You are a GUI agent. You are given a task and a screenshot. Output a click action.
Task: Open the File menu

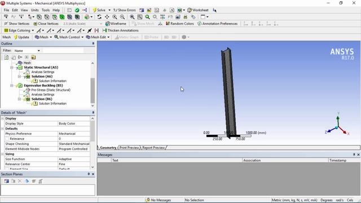(x=6, y=10)
